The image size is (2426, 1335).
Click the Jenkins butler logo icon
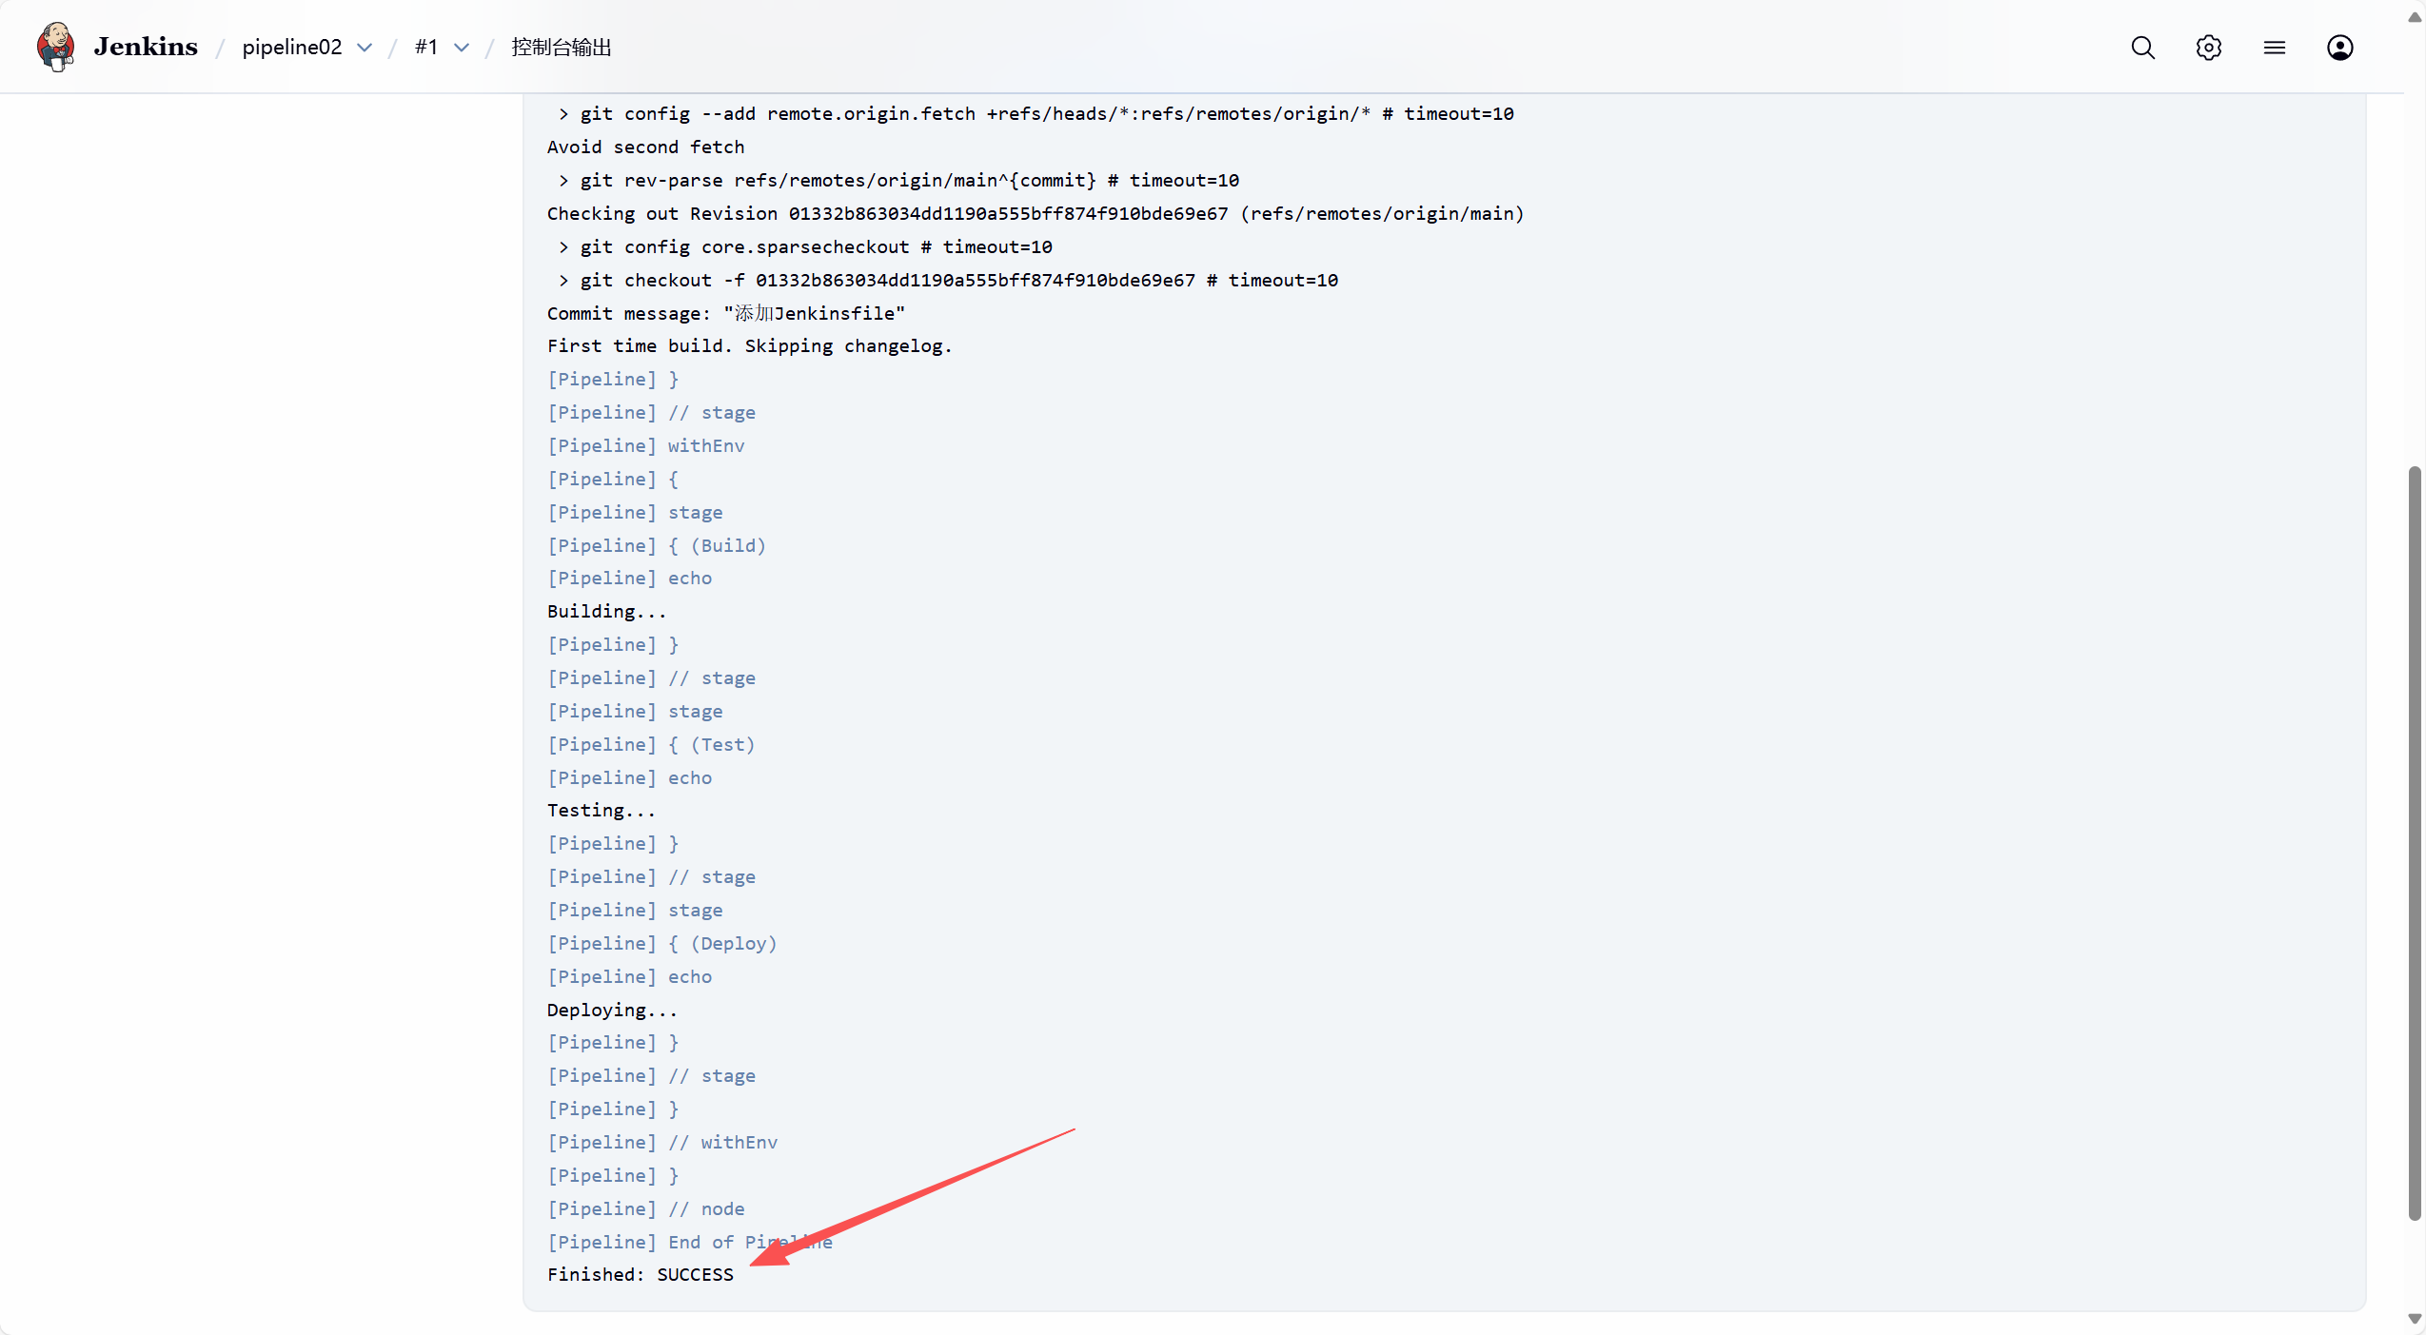click(55, 47)
